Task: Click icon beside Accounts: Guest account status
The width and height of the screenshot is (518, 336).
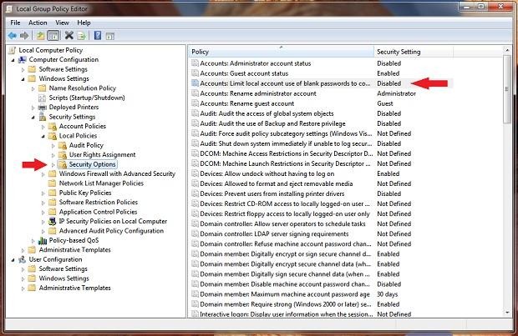Action: pyautogui.click(x=195, y=73)
